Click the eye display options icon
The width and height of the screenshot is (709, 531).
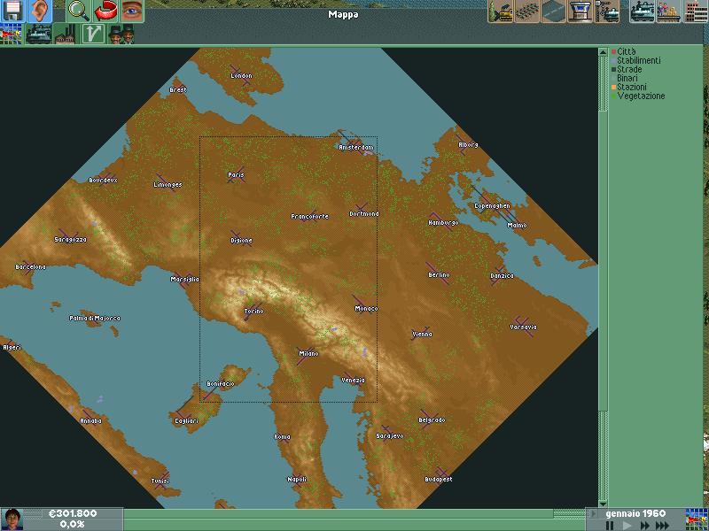coord(131,12)
